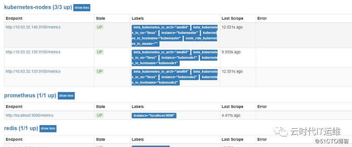Open the 10.83.32.133:9100 metrics endpoint link
This screenshot has height=147, width=352.
pos(33,71)
